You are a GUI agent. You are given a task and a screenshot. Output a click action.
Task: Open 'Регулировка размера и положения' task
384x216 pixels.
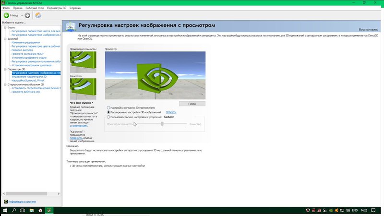pos(36,61)
